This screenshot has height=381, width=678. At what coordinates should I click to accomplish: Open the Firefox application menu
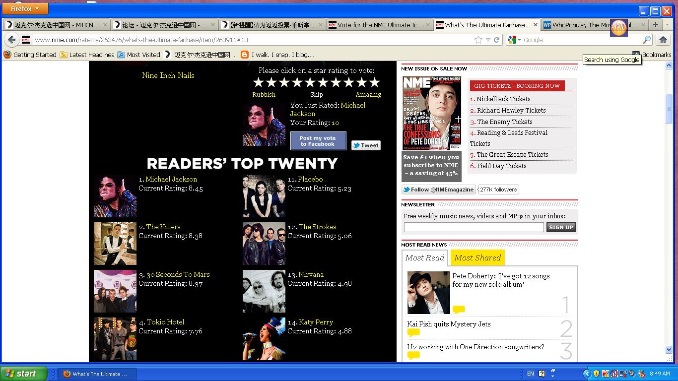(25, 8)
